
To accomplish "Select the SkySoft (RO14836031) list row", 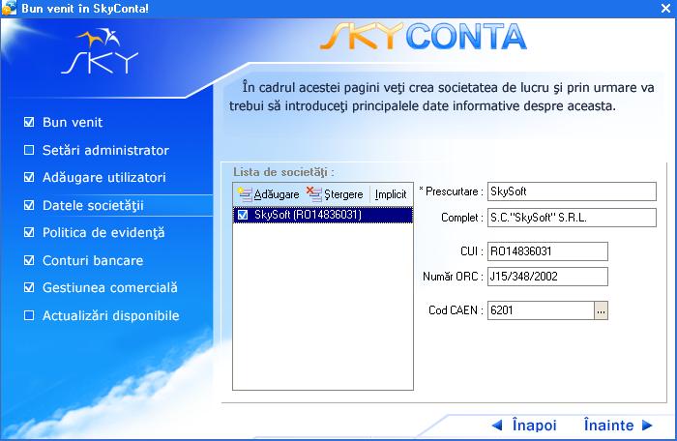I will 322,215.
